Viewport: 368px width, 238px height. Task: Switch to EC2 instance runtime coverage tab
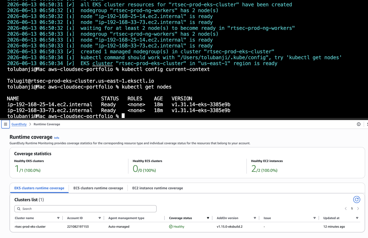[158, 188]
